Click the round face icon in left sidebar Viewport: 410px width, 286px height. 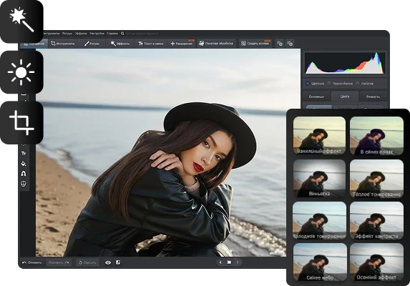pos(24,184)
